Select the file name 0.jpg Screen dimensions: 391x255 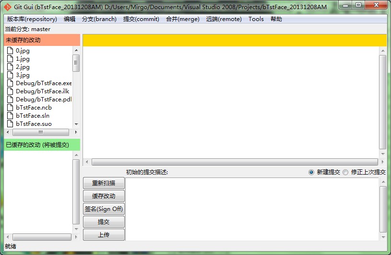23,51
